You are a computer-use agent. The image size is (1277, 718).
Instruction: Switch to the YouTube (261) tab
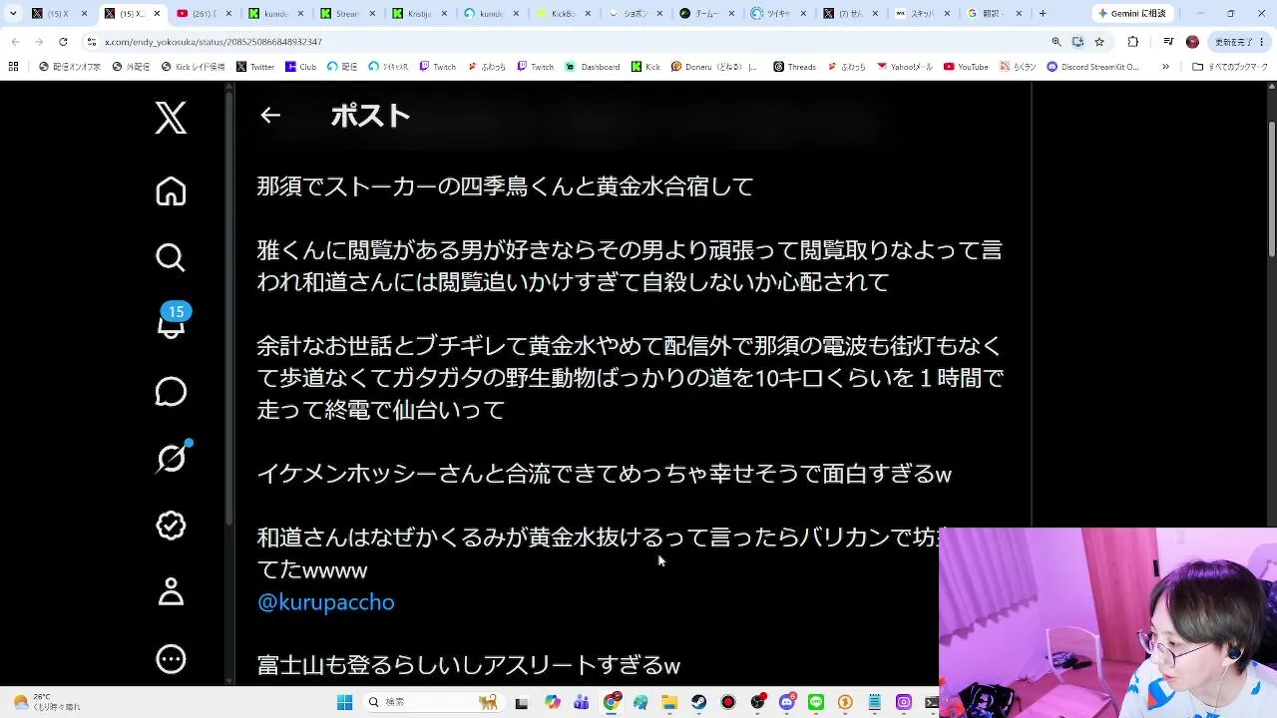point(203,14)
